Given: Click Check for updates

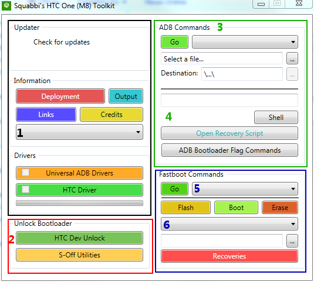Looking at the screenshot, I should tap(62, 42).
